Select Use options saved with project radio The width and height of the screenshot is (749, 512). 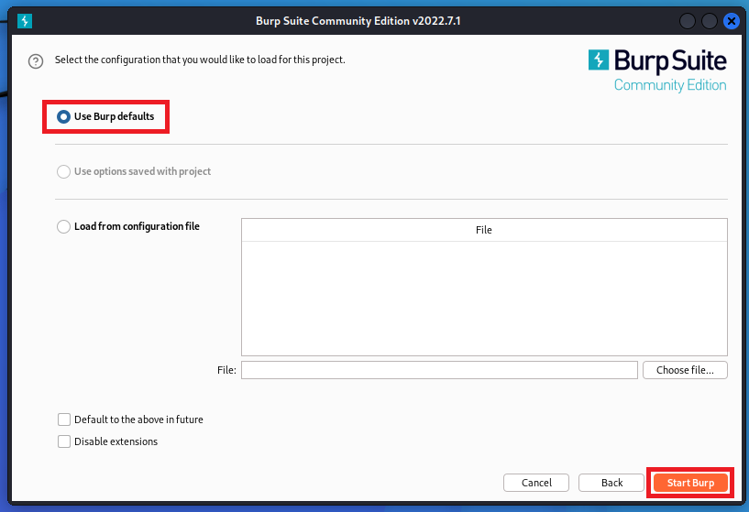(63, 172)
